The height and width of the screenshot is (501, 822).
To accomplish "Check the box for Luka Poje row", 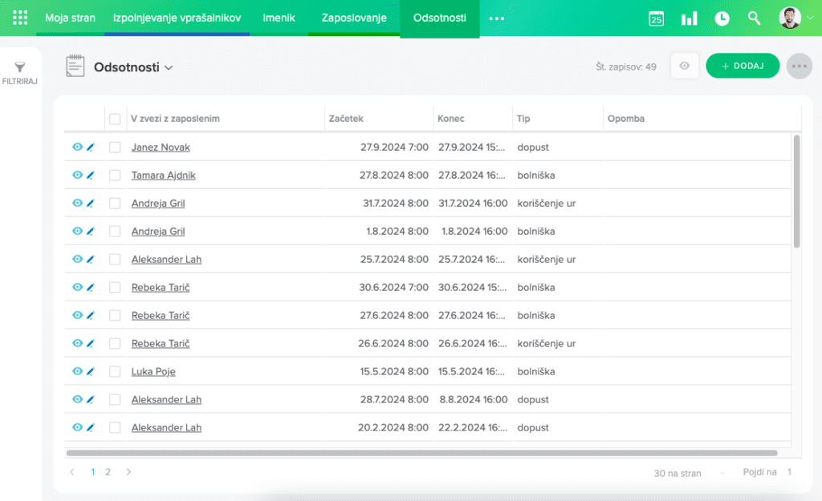I will point(115,371).
